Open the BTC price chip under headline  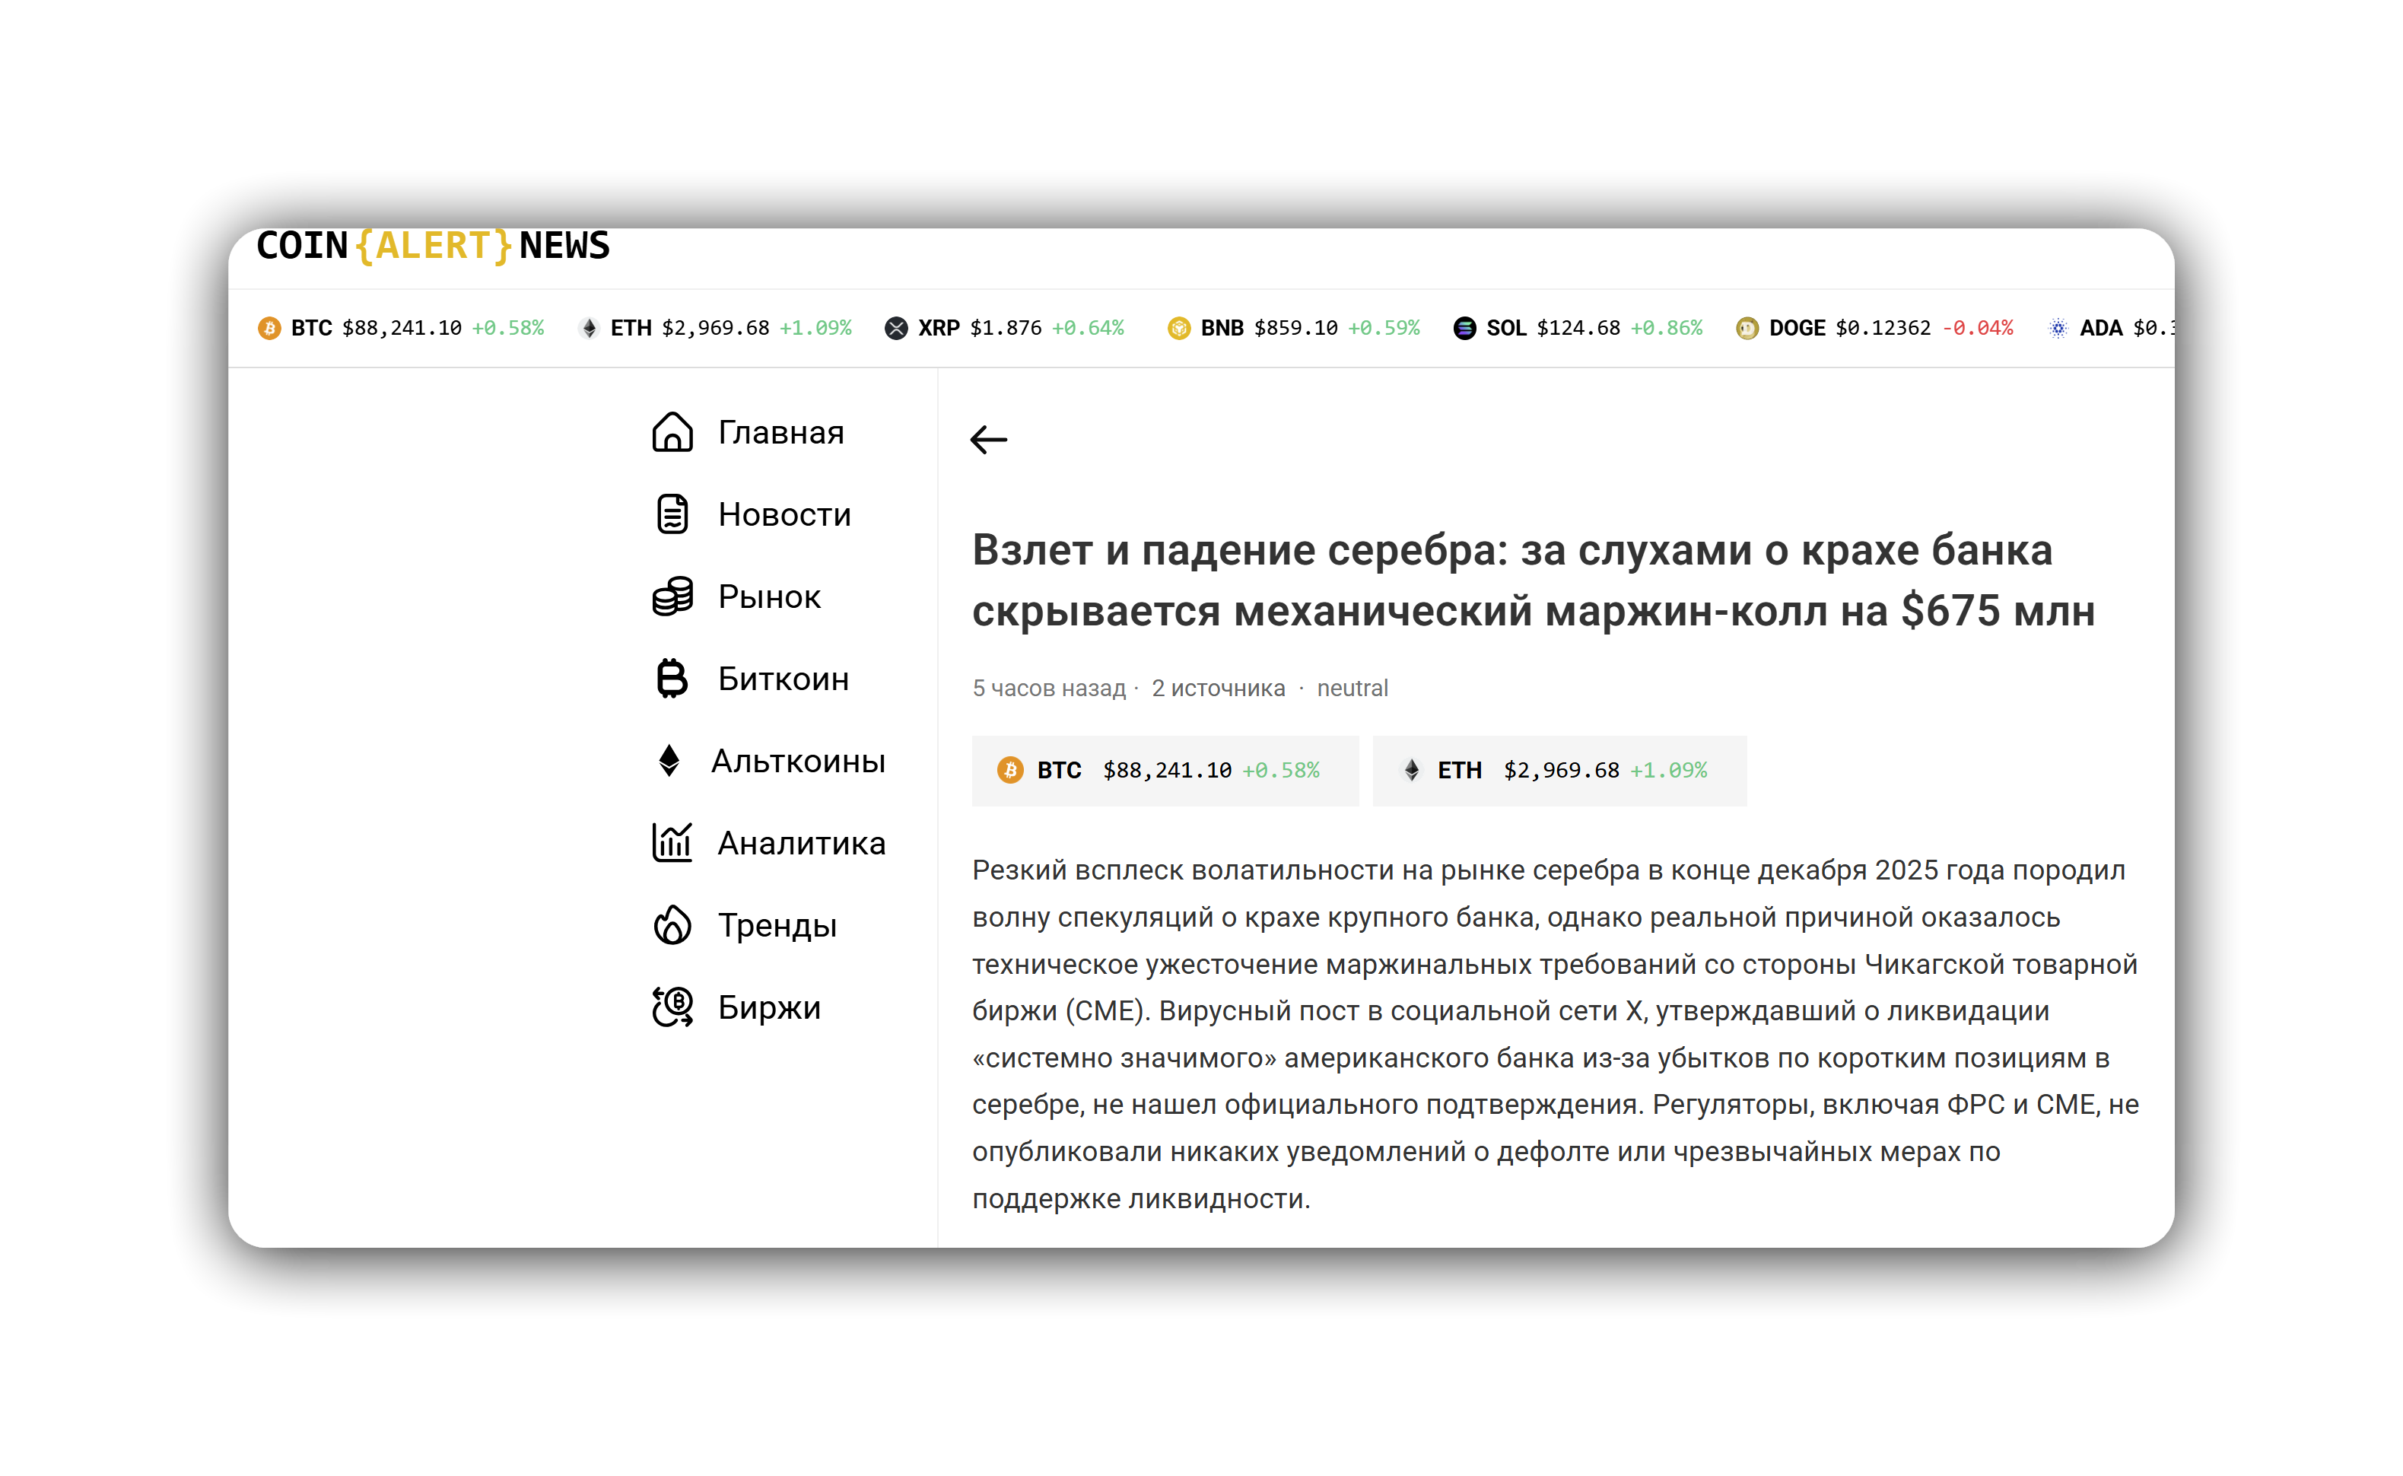click(x=1163, y=770)
